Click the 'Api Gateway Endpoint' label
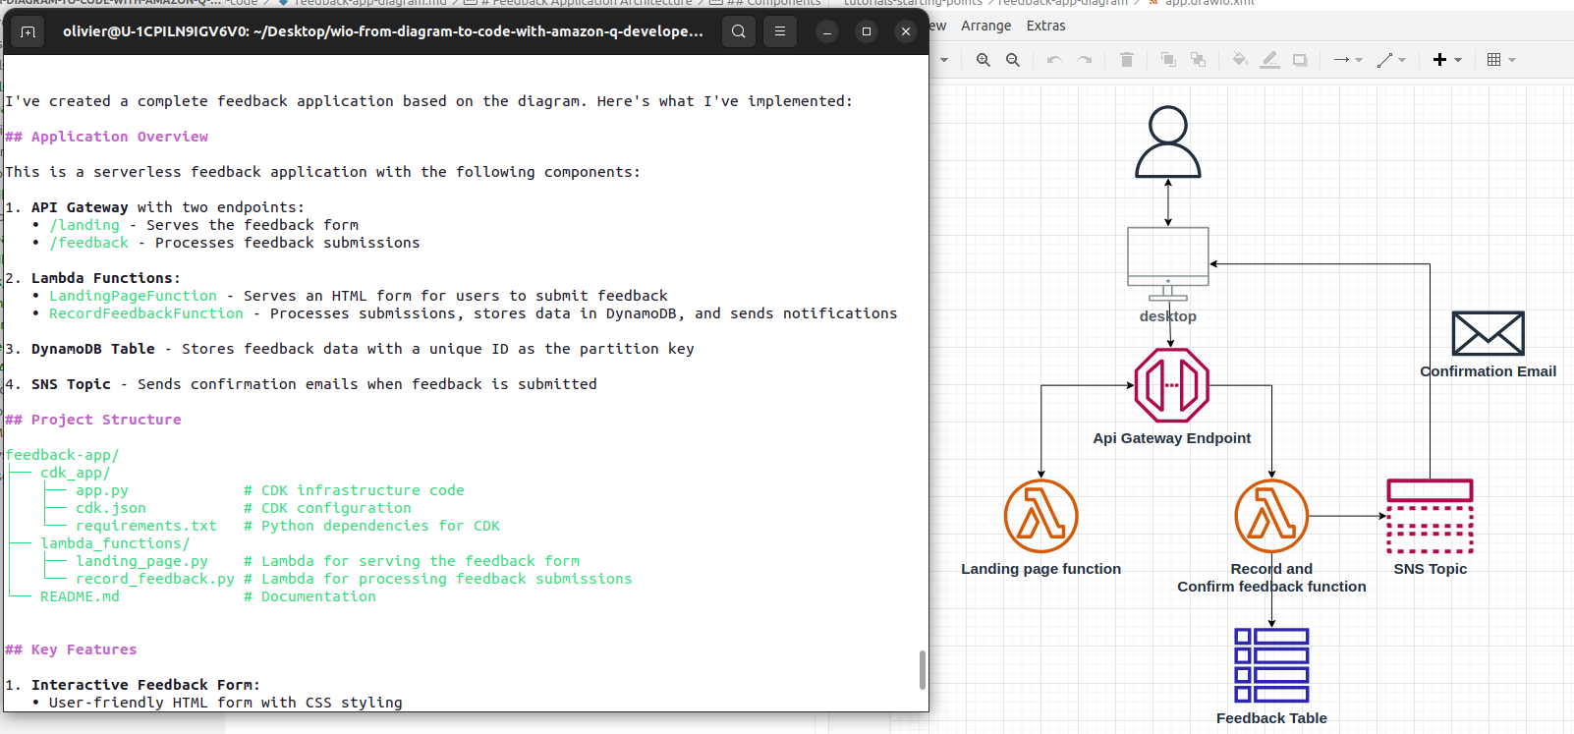The height and width of the screenshot is (734, 1574). pos(1172,438)
